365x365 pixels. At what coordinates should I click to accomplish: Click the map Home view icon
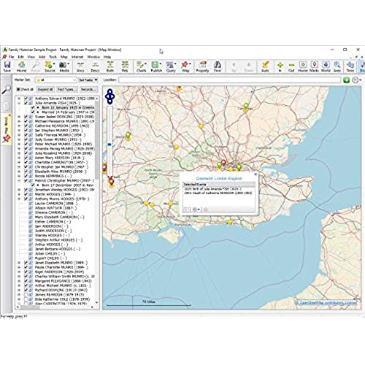pos(303,66)
